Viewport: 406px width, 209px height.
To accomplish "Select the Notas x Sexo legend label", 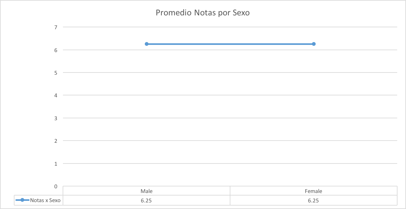I will [45, 200].
